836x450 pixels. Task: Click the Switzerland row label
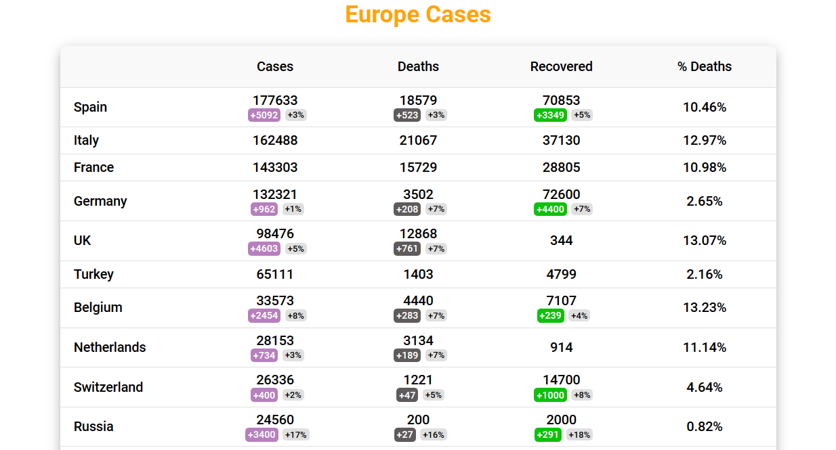pos(108,387)
